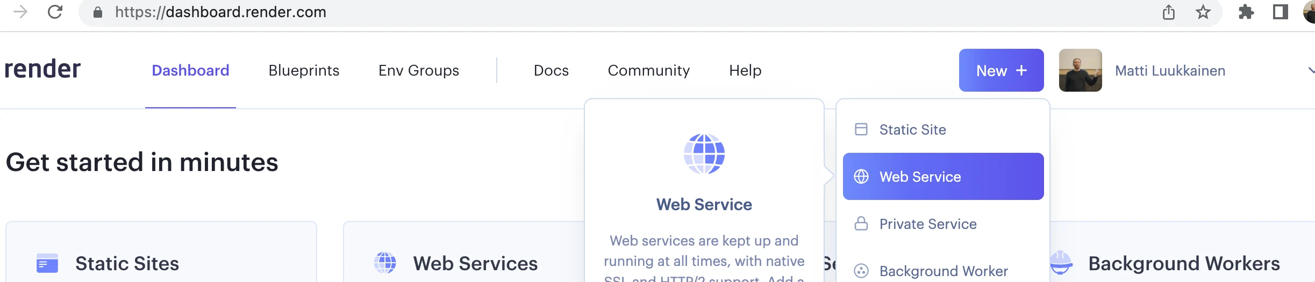Screen dimensions: 1315x282
Task: Select Static Site from the New menu
Action: [944, 129]
